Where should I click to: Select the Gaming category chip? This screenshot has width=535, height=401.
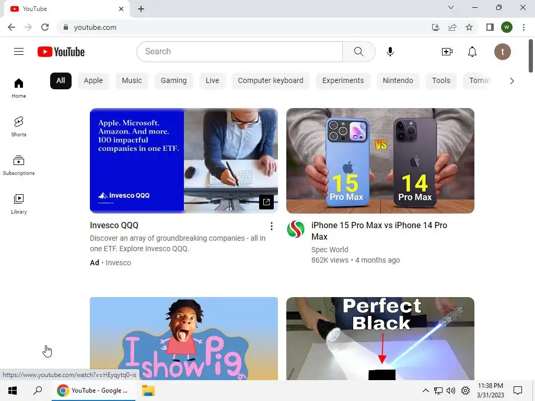click(x=173, y=81)
